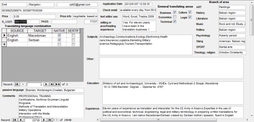Click the NATIVE column header
This screenshot has width=254, height=122.
point(59,31)
